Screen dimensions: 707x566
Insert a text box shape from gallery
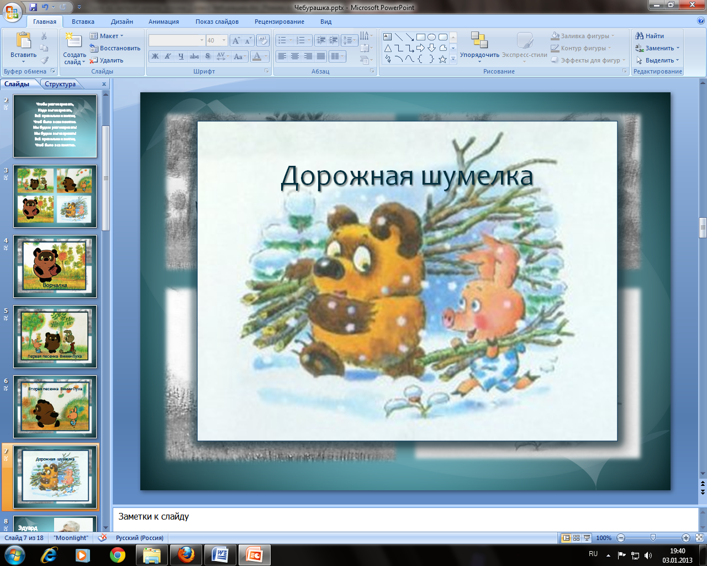pyautogui.click(x=388, y=37)
